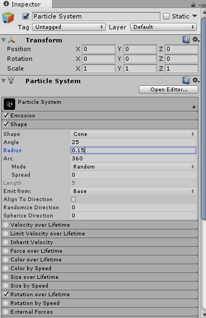Screen dimensions: 206x318
Task: Toggle the Inspector lock icon
Action: point(194,4)
